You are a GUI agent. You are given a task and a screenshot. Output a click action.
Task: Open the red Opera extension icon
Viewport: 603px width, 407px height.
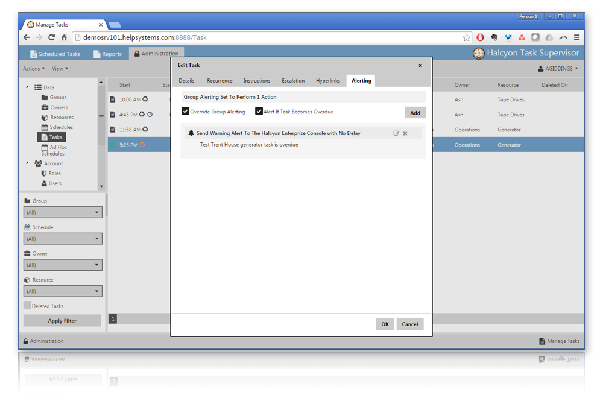tap(481, 37)
